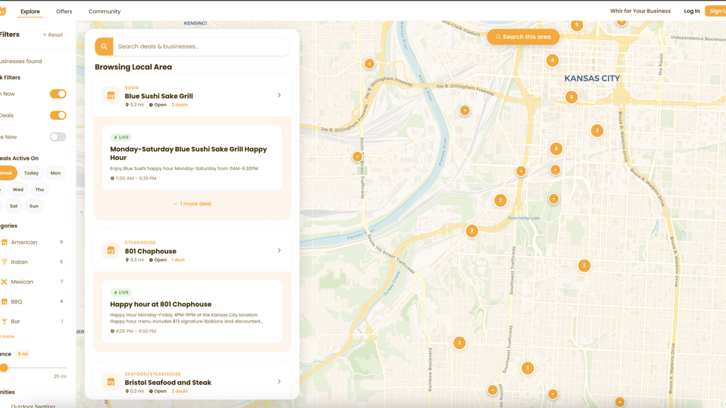Image resolution: width=726 pixels, height=408 pixels.
Task: Select the Sat day chip
Action: click(14, 206)
